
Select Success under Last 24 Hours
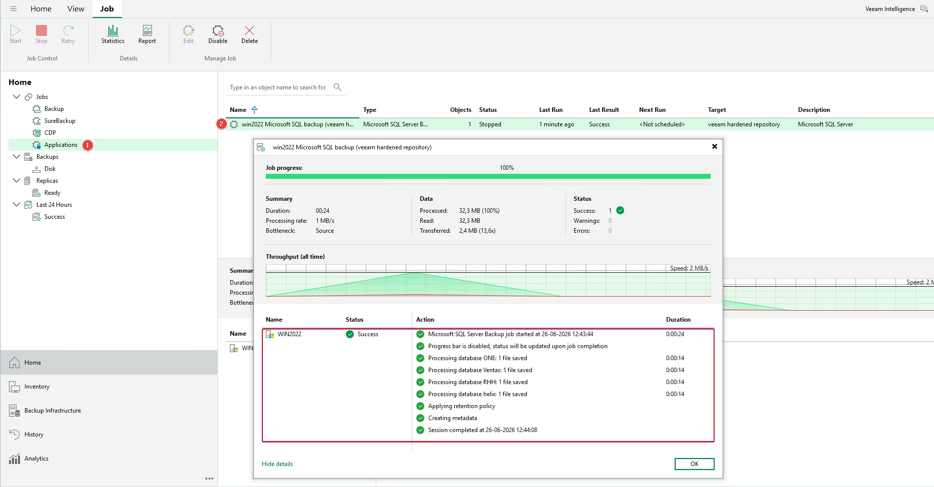coord(54,217)
